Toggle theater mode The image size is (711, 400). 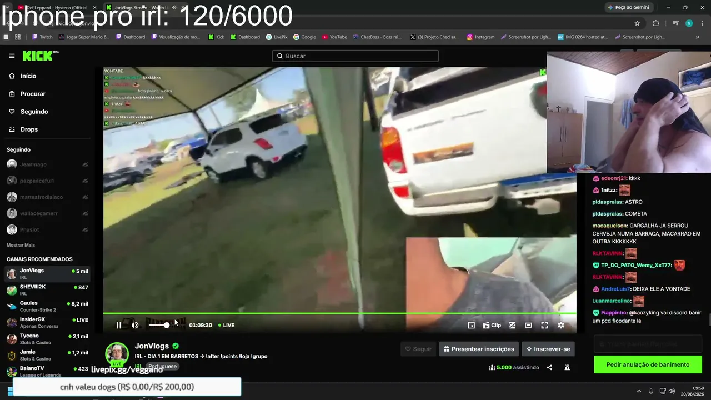pyautogui.click(x=528, y=325)
